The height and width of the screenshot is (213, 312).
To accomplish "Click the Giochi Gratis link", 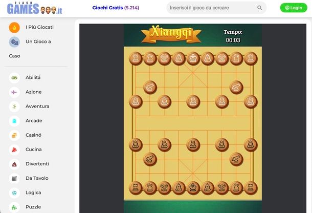I will coord(116,8).
